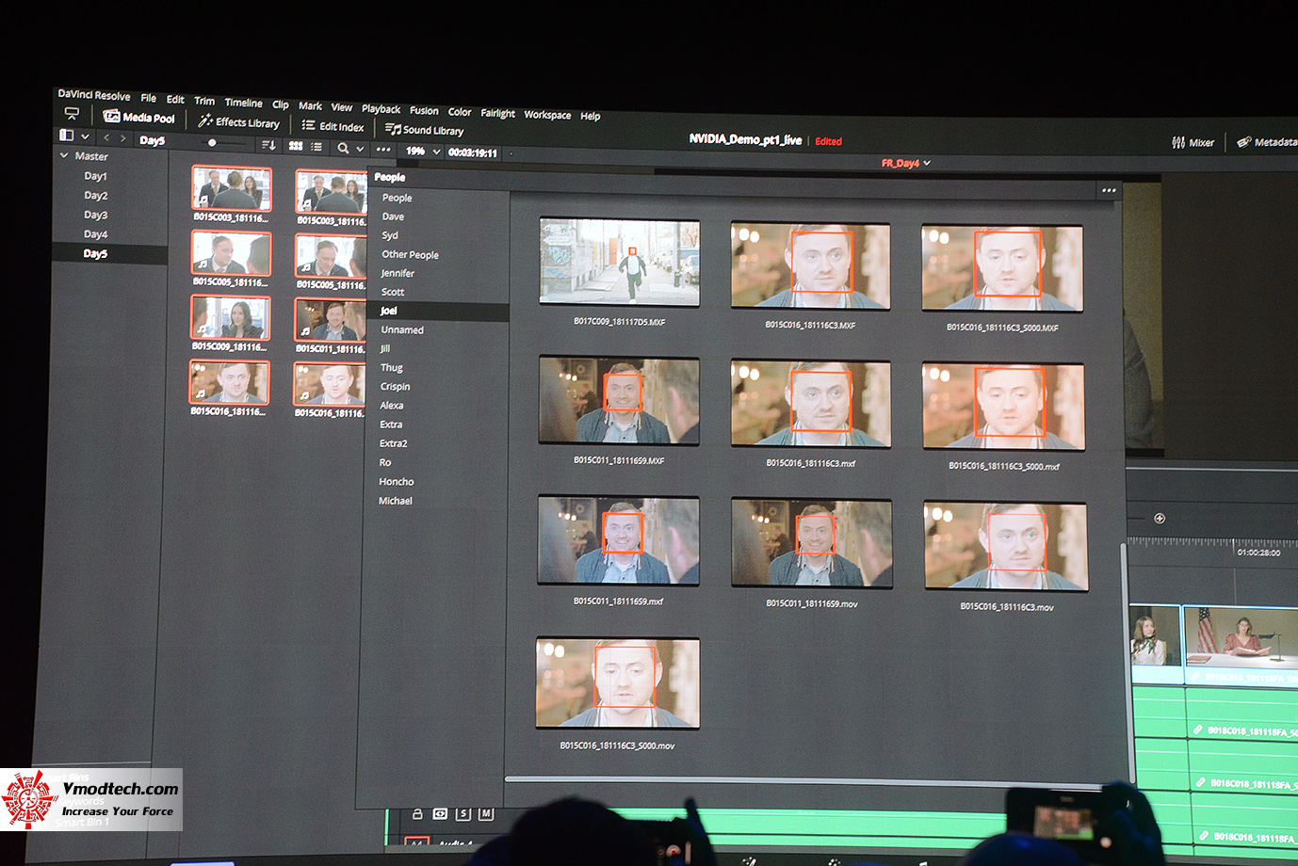Screen dimensions: 1298x866
Task: Select Unnamed in the People list
Action: coord(402,329)
